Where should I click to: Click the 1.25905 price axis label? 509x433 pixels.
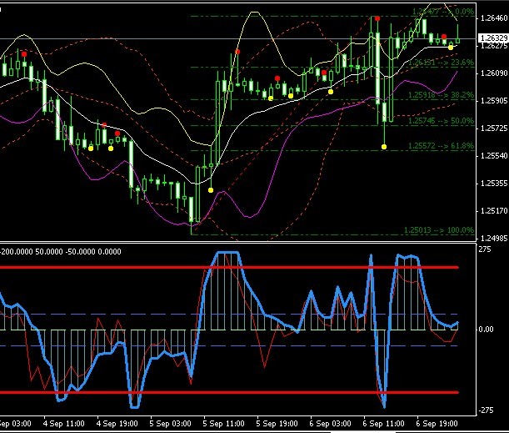pyautogui.click(x=494, y=101)
